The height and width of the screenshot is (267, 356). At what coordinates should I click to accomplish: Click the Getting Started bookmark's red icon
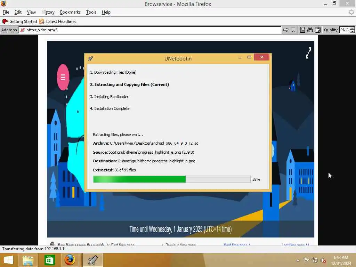tap(5, 21)
